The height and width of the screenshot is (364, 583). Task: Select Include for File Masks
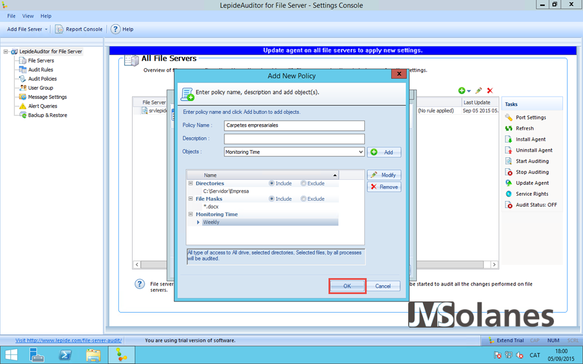pos(272,198)
